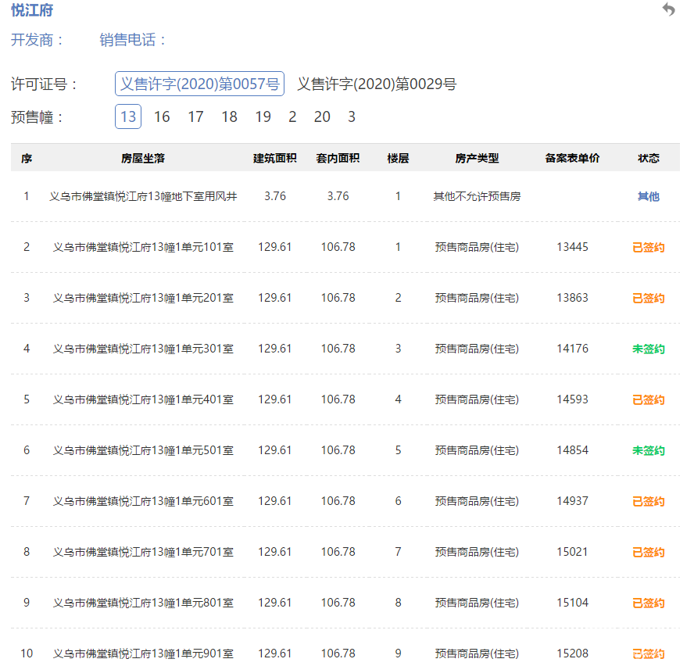Click 未签约 status for 301室
Image resolution: width=694 pixels, height=666 pixels.
click(x=649, y=349)
